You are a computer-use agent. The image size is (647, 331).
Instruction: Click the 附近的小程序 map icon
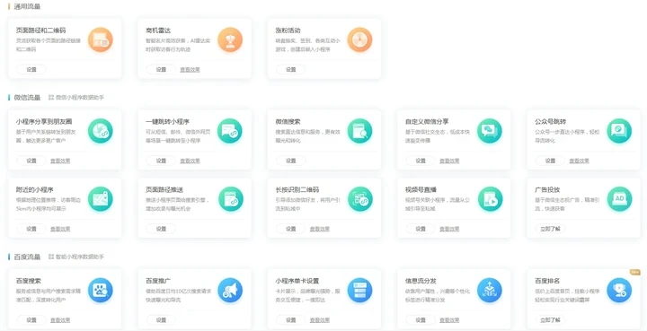click(101, 199)
